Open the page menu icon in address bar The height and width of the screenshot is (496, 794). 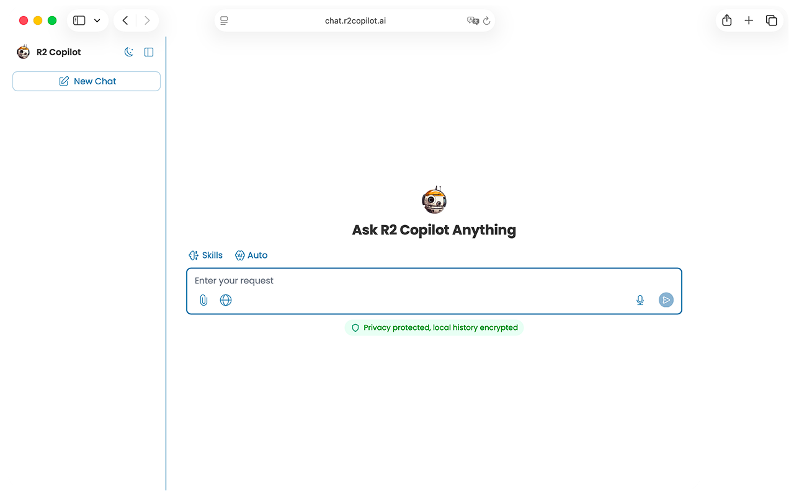pos(225,20)
